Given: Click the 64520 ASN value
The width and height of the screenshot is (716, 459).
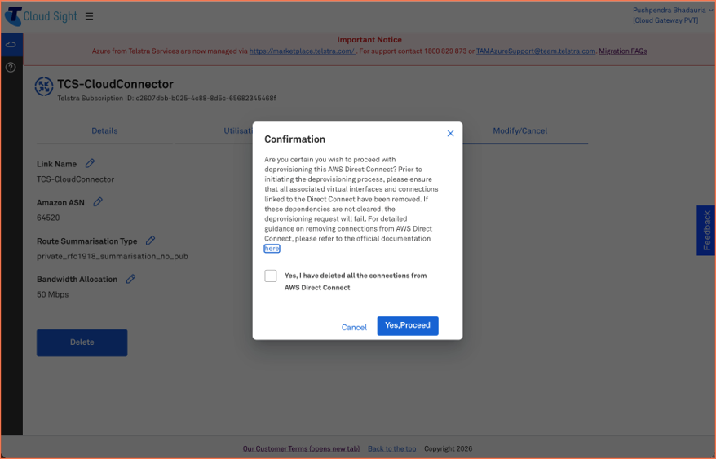Looking at the screenshot, I should tap(48, 218).
